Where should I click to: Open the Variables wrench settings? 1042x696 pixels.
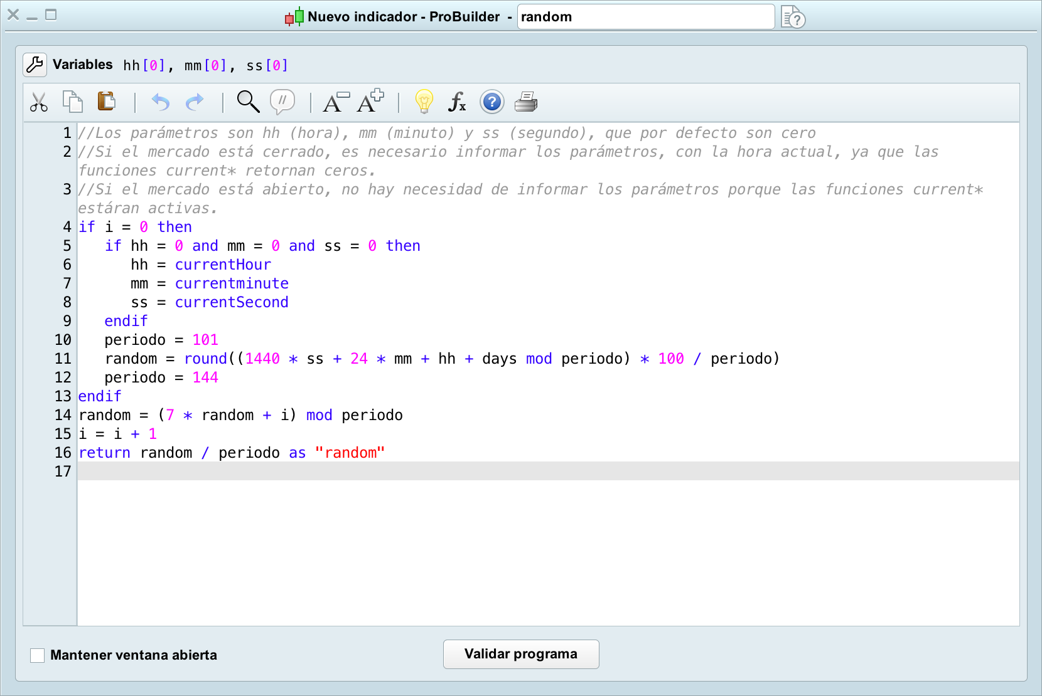pos(35,65)
